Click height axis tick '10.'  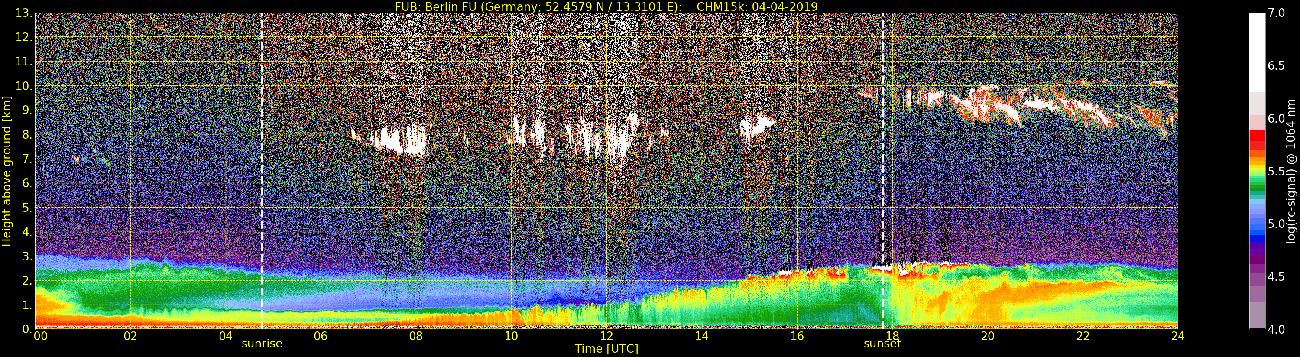click(24, 86)
